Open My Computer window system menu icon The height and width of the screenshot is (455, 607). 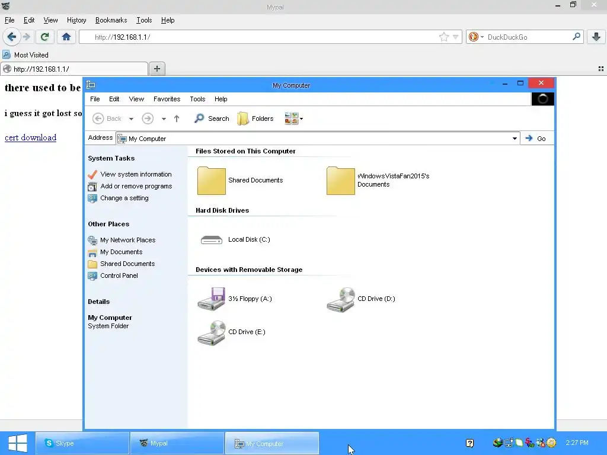(x=91, y=85)
